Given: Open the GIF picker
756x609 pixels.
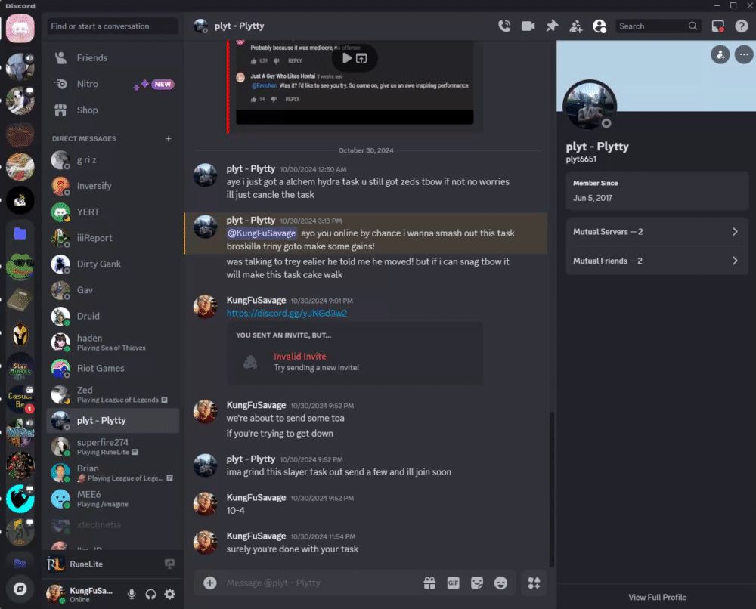Looking at the screenshot, I should click(x=453, y=583).
